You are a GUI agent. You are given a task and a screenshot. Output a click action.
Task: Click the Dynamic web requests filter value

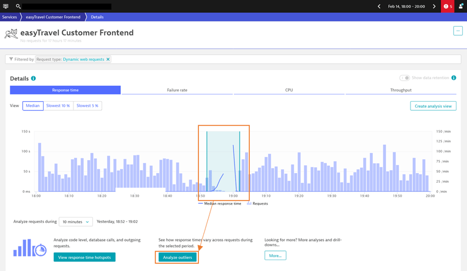pos(83,59)
